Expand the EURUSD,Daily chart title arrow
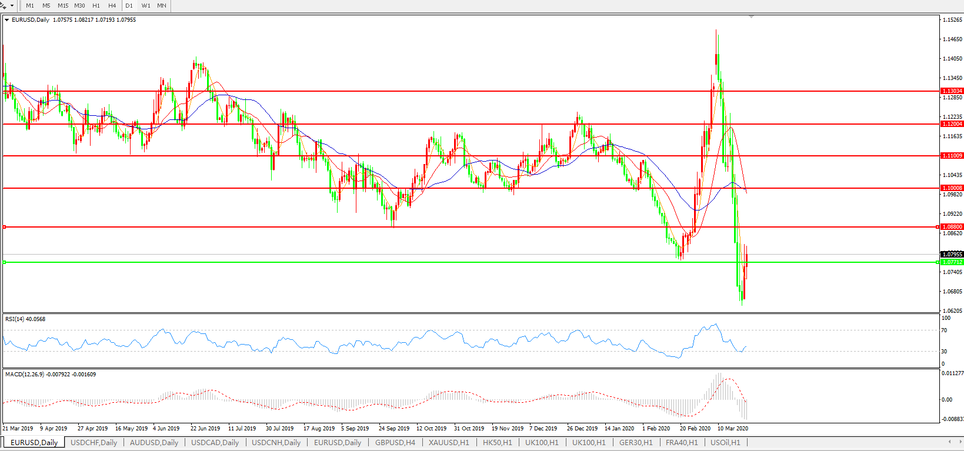964x451 pixels. pos(7,20)
